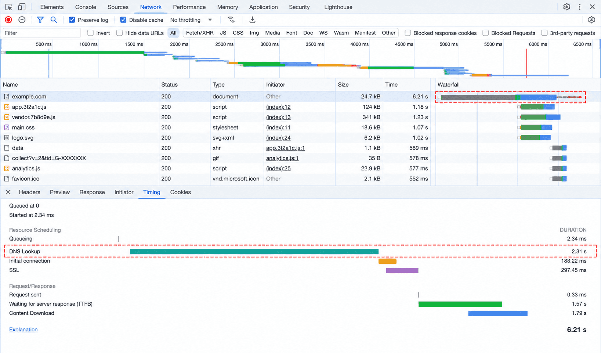Open initiator link (index):12
This screenshot has height=353, width=601.
click(x=278, y=107)
